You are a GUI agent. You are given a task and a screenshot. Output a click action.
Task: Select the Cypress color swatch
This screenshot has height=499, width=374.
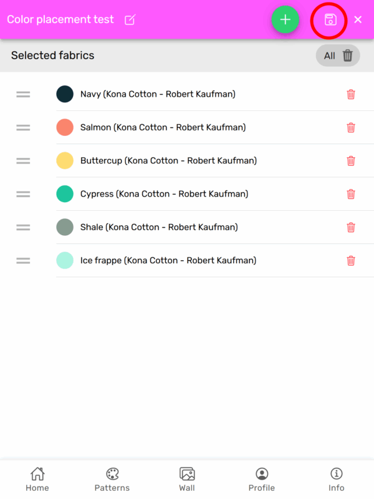(65, 194)
